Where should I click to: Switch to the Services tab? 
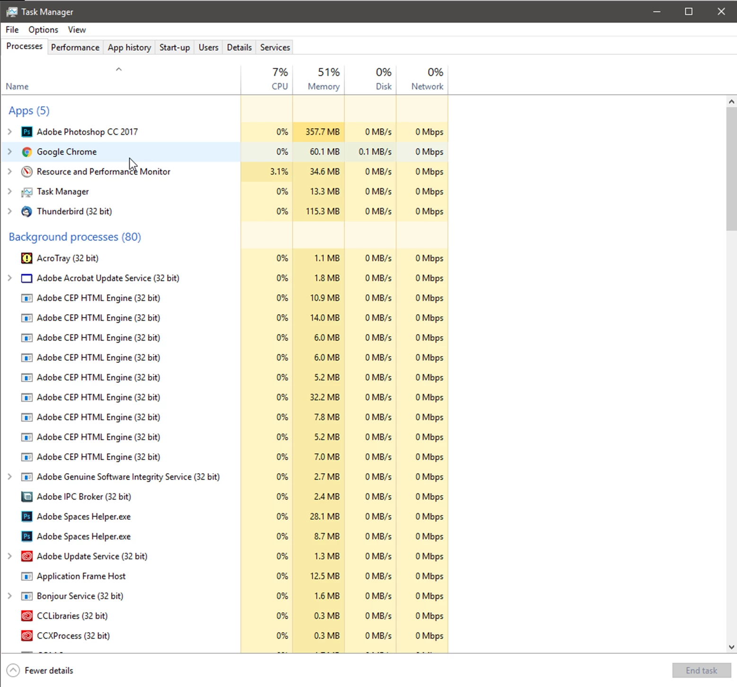coord(275,47)
